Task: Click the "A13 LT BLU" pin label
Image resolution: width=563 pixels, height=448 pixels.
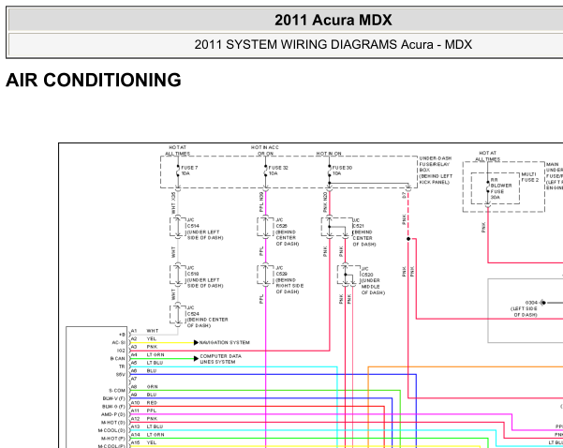Action: [x=147, y=426]
